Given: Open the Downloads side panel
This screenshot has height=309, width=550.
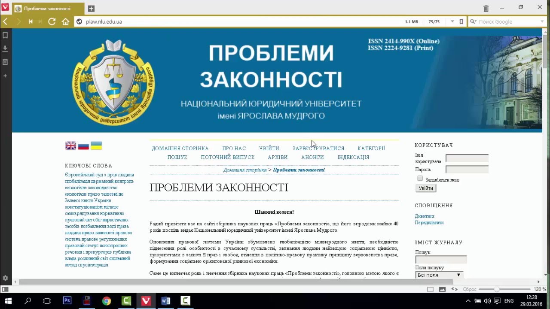Looking at the screenshot, I should tap(5, 48).
